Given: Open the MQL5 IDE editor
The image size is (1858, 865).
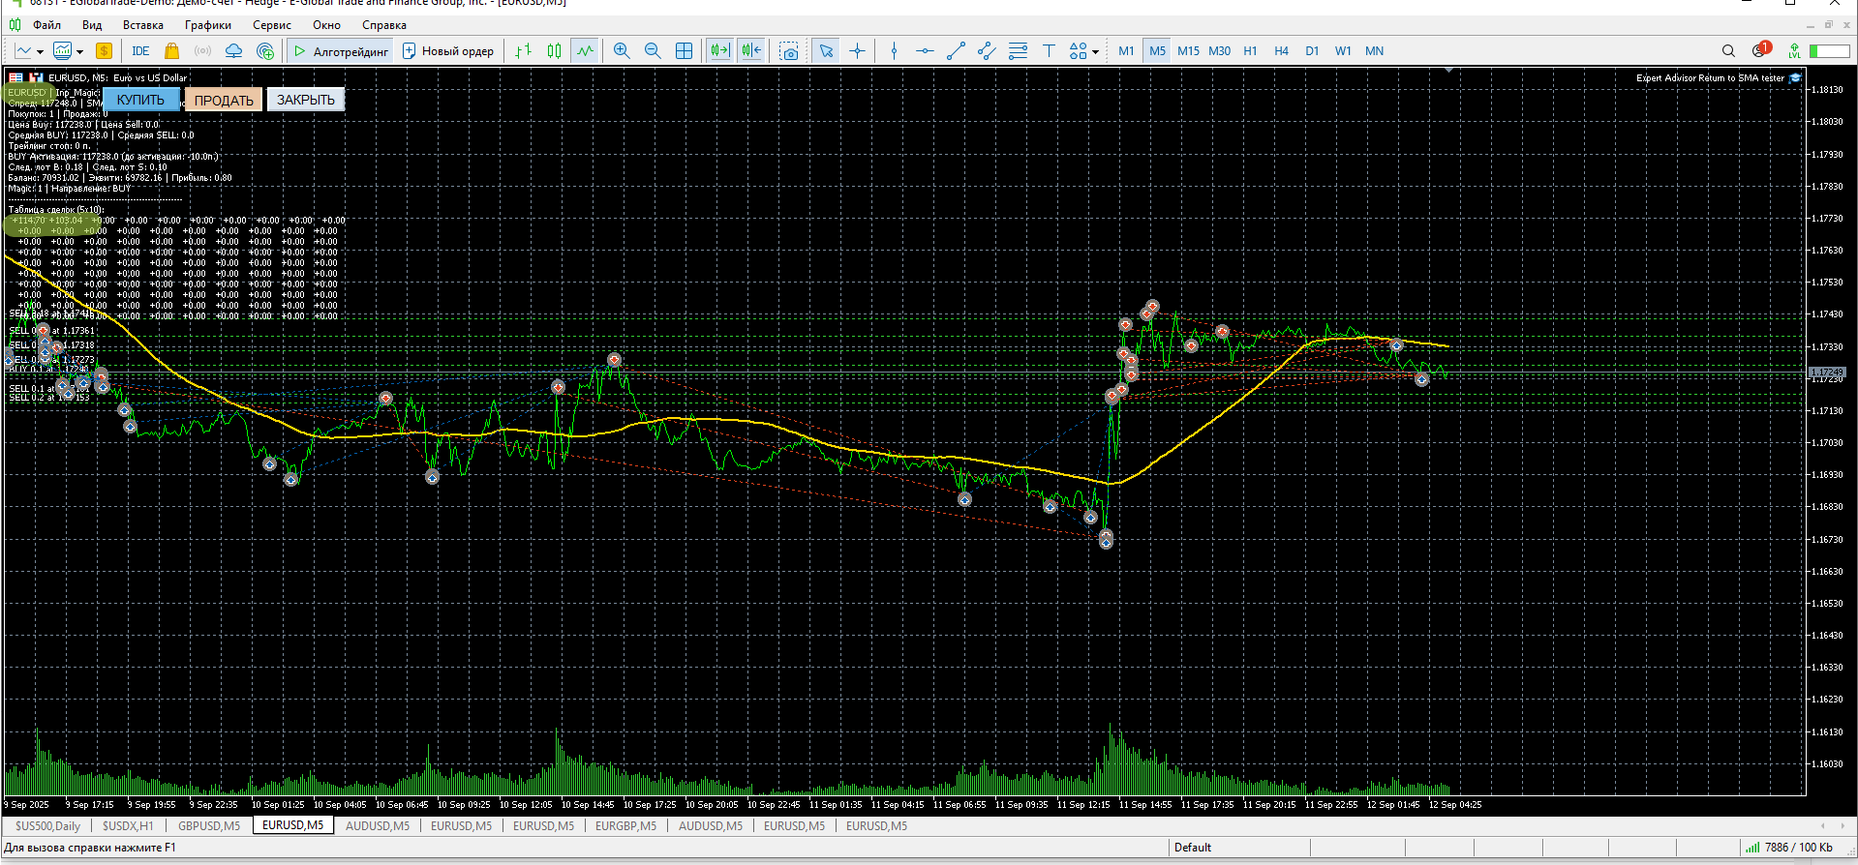Looking at the screenshot, I should (140, 51).
